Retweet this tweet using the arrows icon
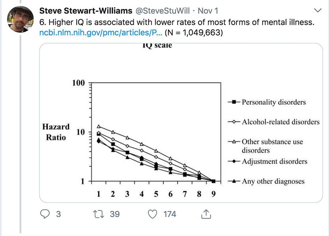Viewport: 329px width, 236px height. click(x=96, y=214)
